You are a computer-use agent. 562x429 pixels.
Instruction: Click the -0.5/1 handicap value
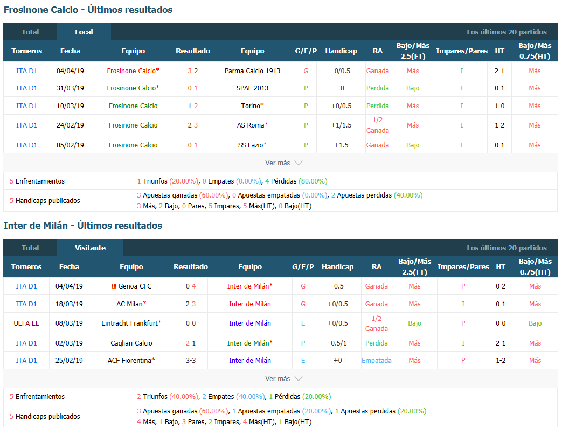coord(337,343)
